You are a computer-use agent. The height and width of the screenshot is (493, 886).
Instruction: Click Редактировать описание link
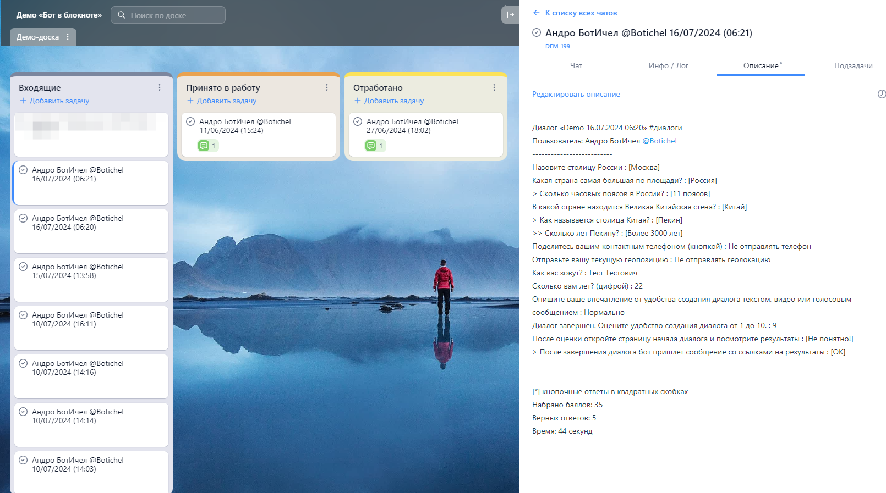pyautogui.click(x=576, y=94)
